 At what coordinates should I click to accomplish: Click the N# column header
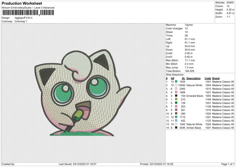coord(172,78)
